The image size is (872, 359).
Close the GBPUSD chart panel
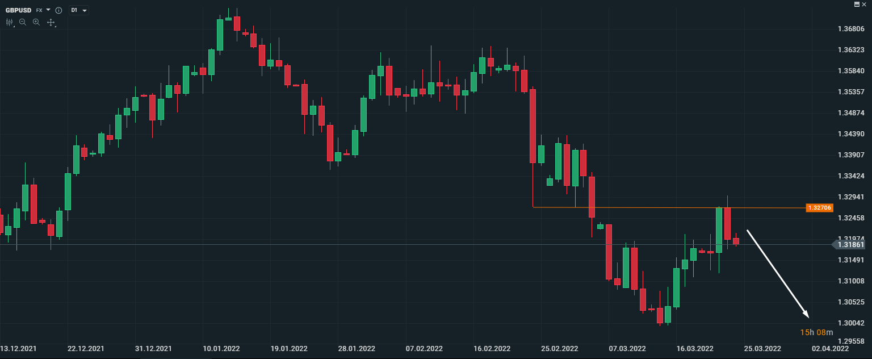pyautogui.click(x=865, y=4)
